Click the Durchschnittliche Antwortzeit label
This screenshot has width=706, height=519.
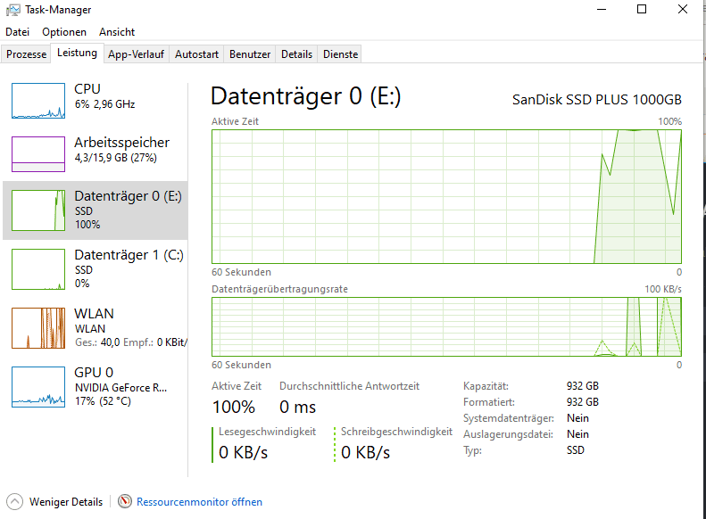pos(349,386)
